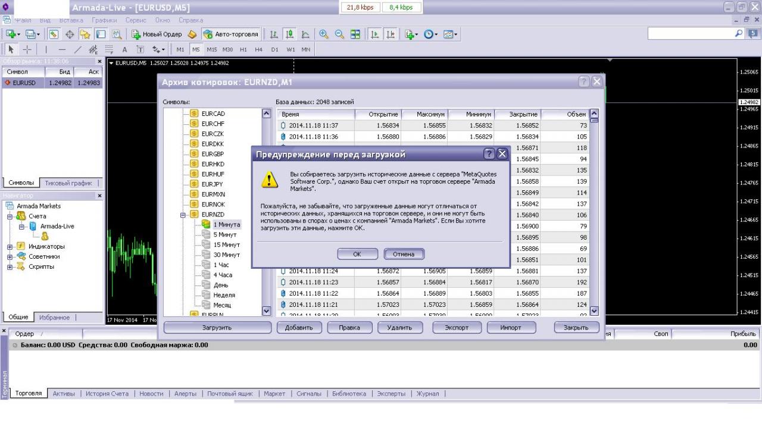Collapse the Счета tree node

click(x=10, y=216)
